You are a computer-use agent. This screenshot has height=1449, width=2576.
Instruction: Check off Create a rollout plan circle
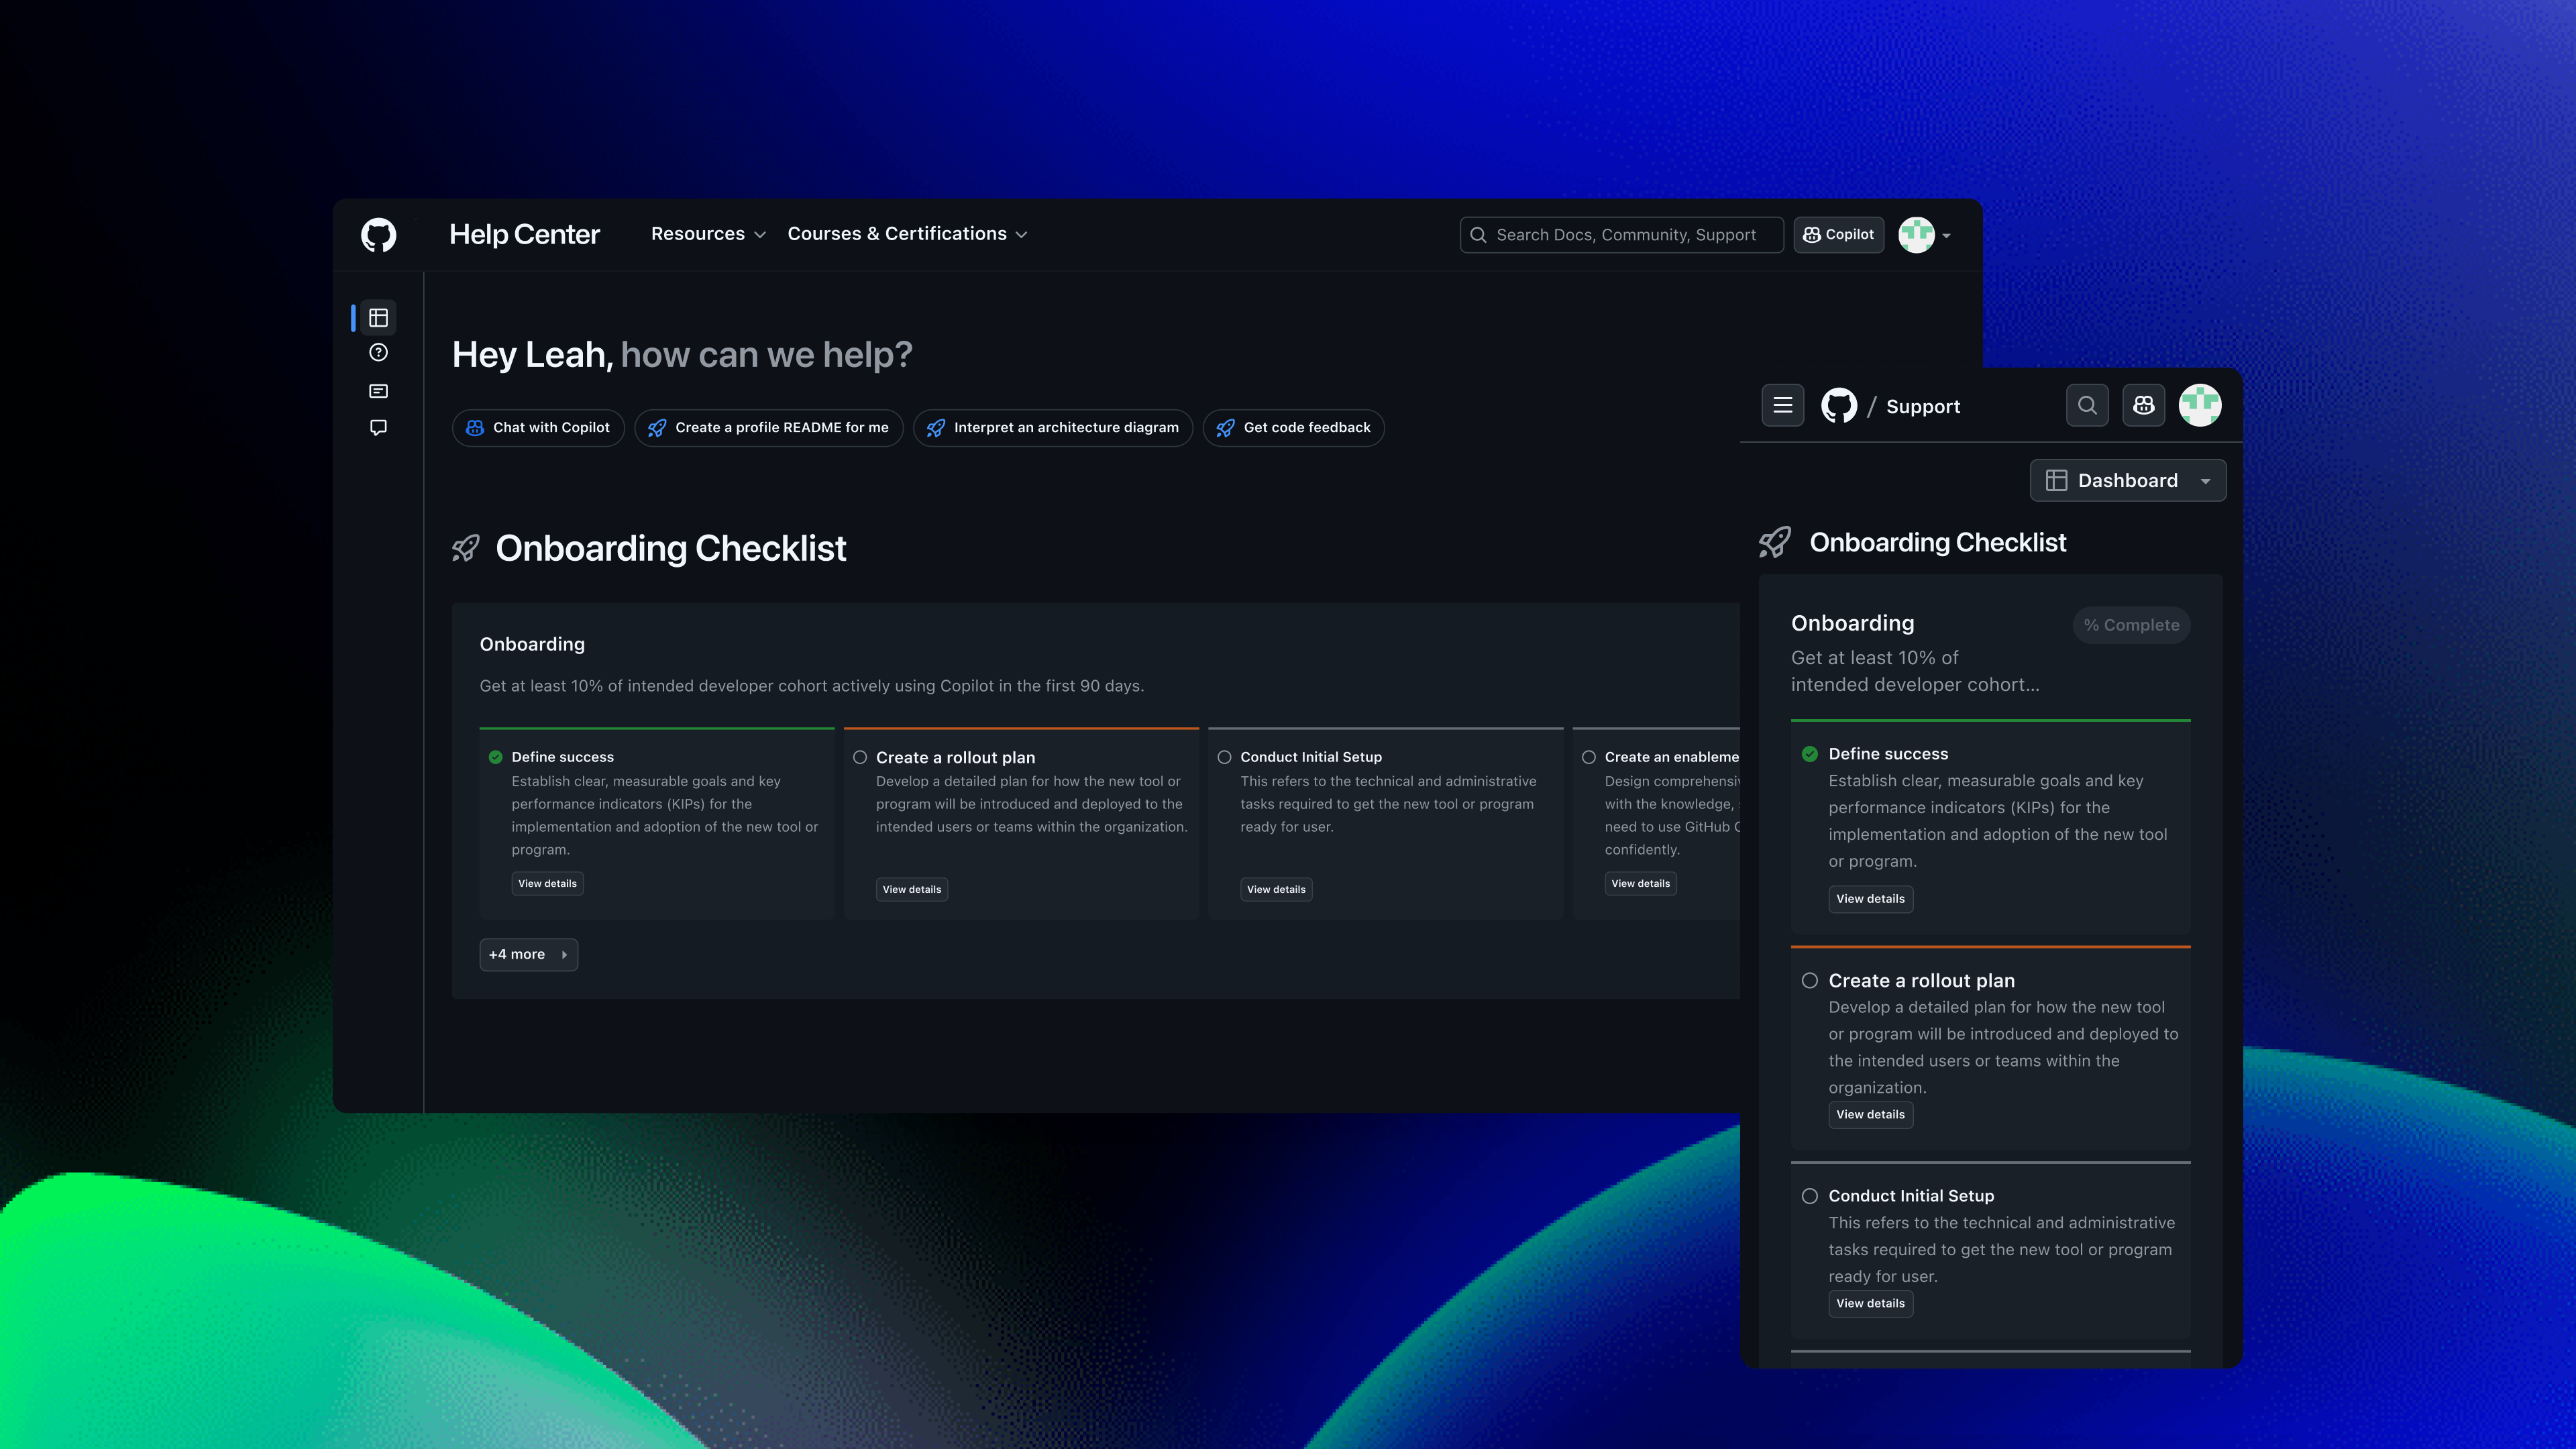coord(860,758)
